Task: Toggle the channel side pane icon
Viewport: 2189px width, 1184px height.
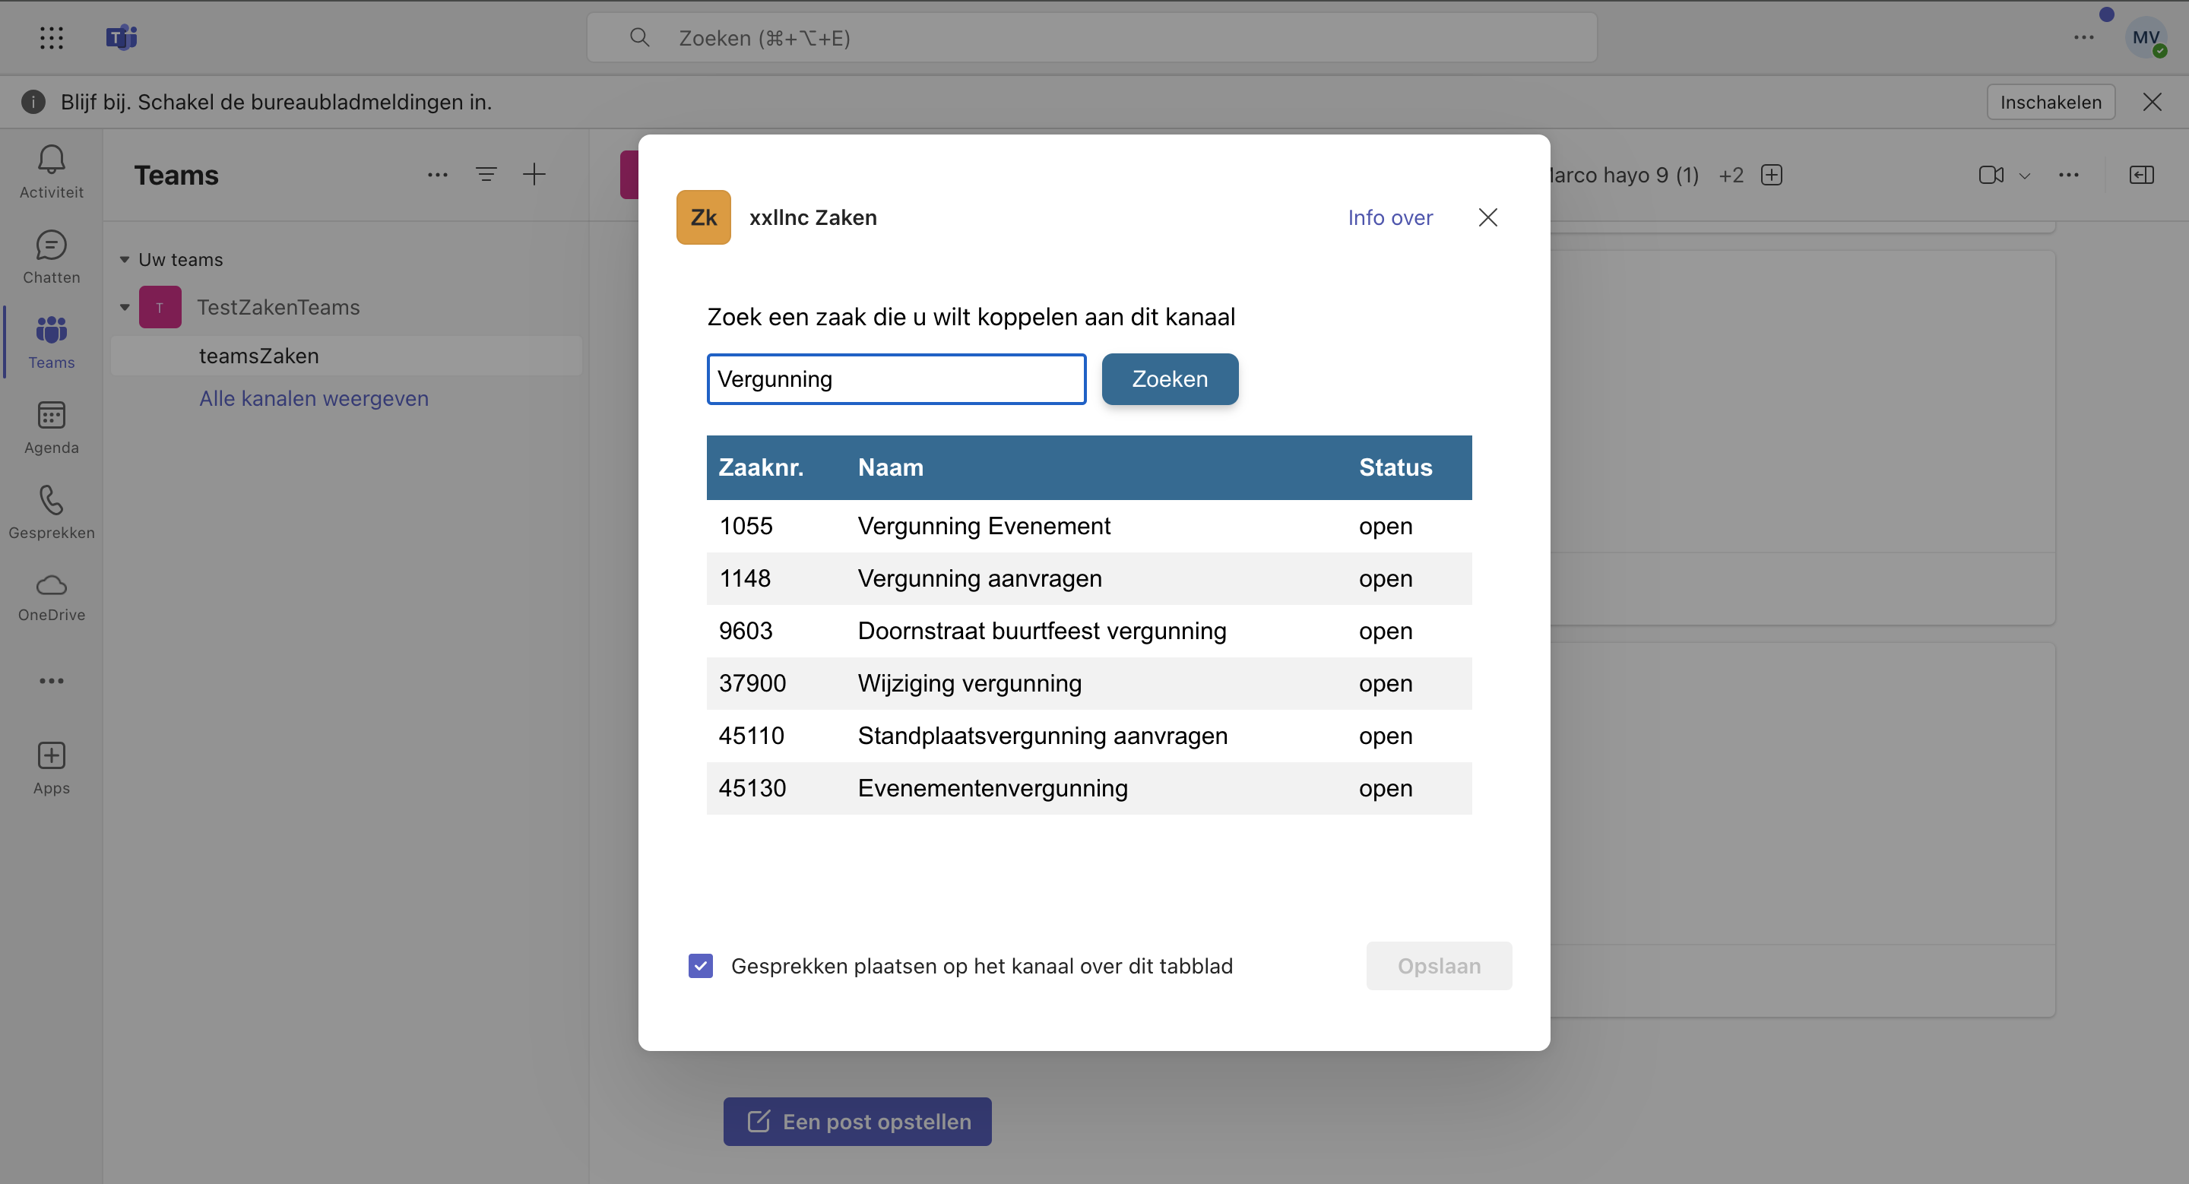Action: tap(2141, 175)
